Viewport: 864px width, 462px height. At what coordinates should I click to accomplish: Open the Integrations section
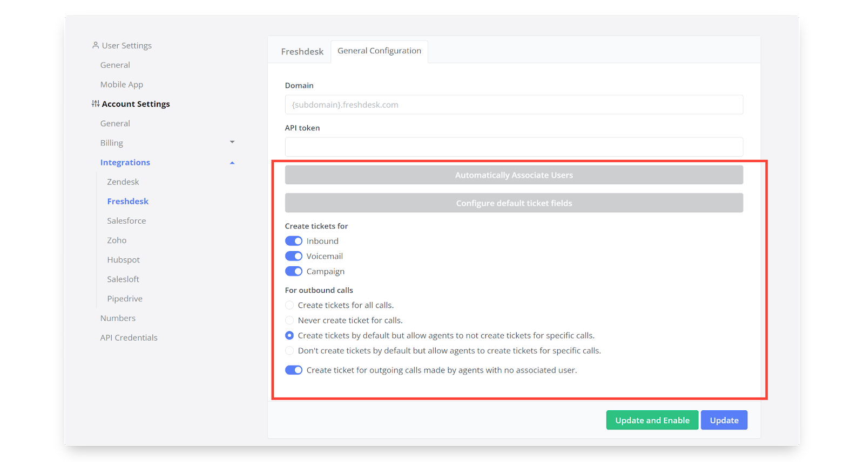[x=125, y=162]
